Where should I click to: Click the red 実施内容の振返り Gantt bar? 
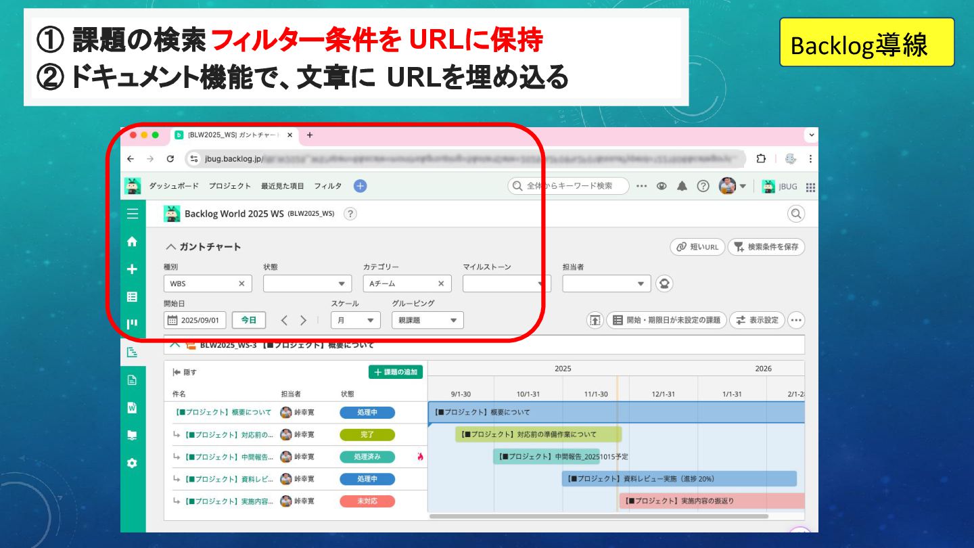tap(712, 501)
